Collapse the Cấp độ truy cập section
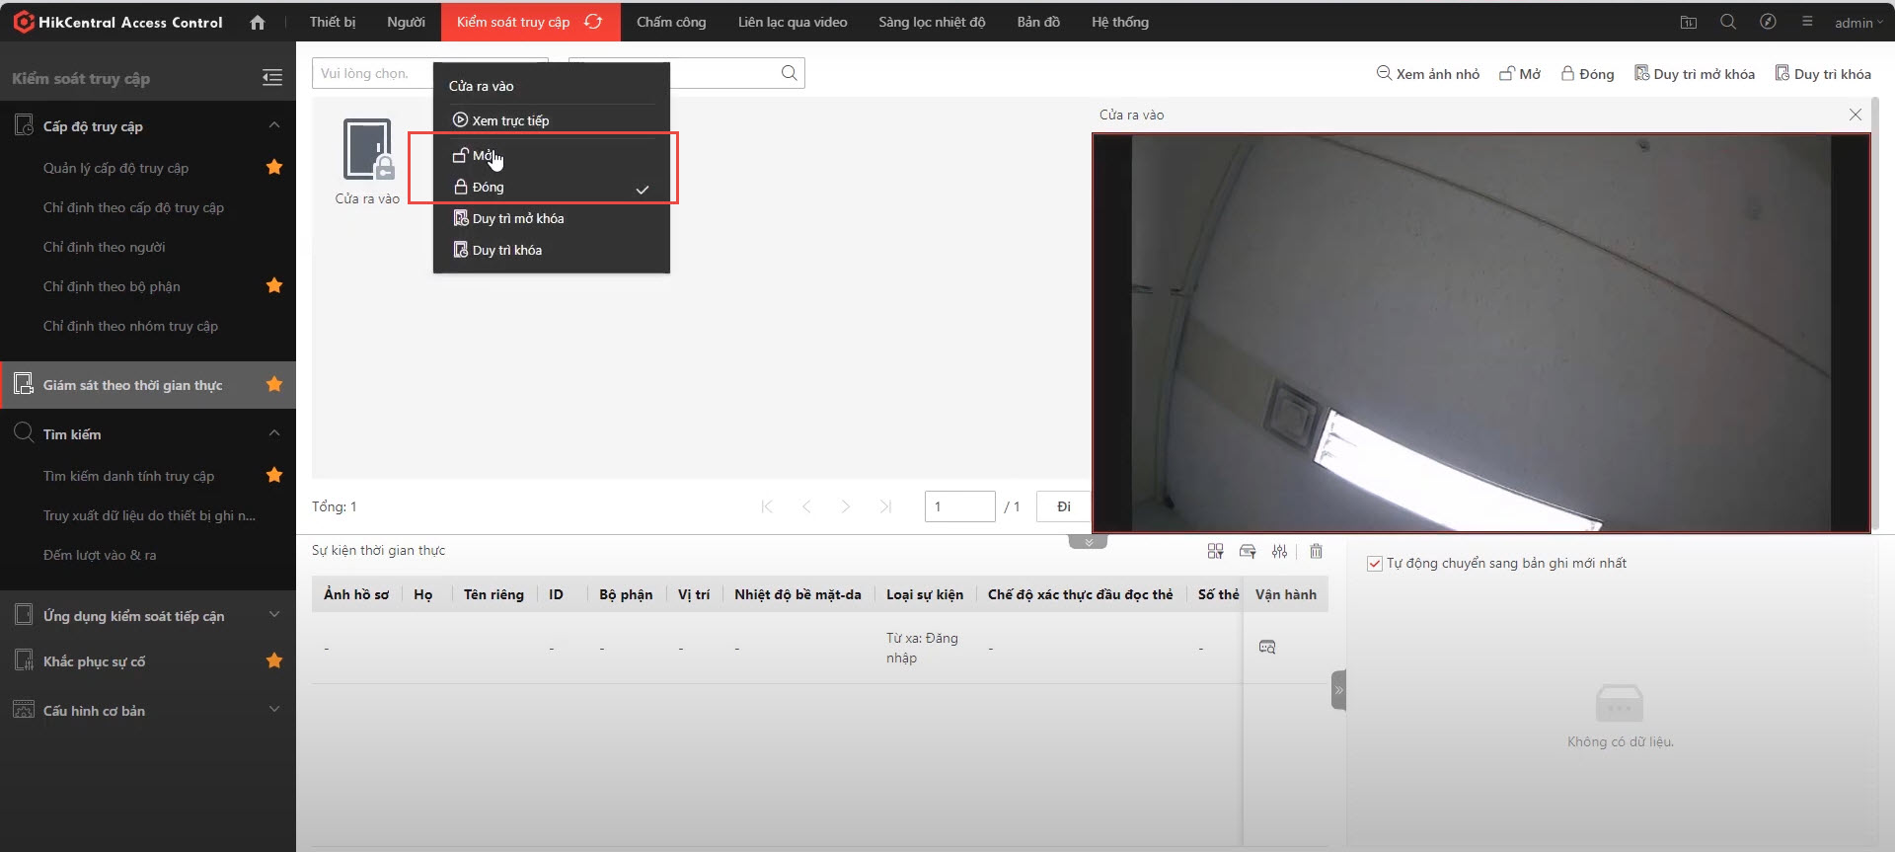1895x852 pixels. [x=274, y=125]
